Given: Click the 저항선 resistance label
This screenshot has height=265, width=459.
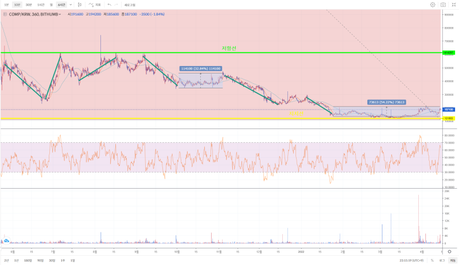Looking at the screenshot, I should [x=228, y=48].
